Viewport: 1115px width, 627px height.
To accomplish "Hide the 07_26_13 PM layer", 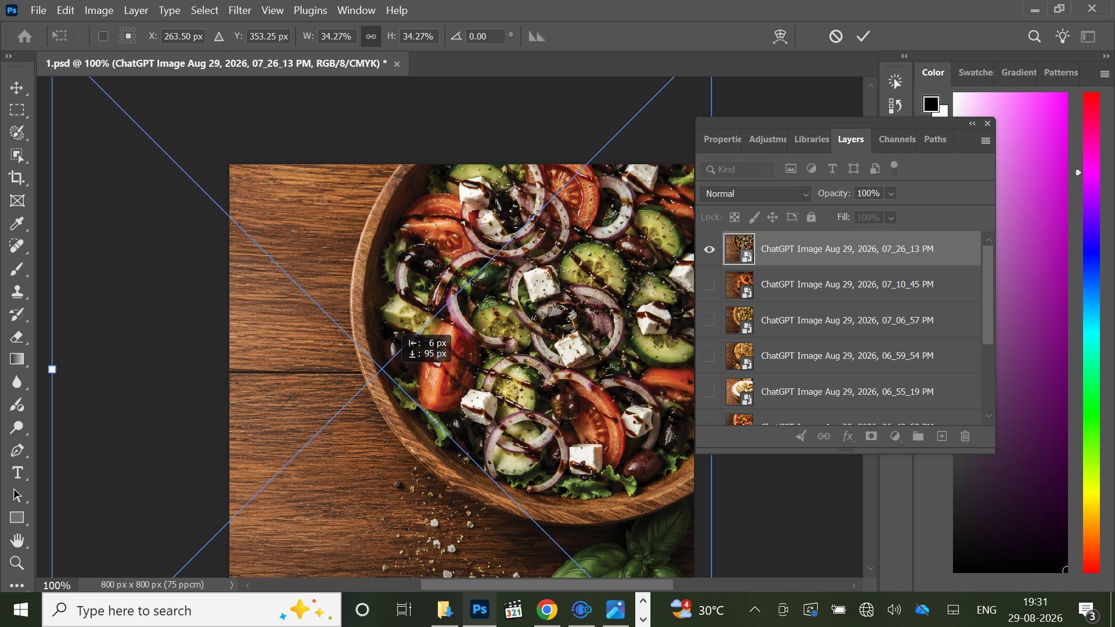I will pyautogui.click(x=709, y=249).
